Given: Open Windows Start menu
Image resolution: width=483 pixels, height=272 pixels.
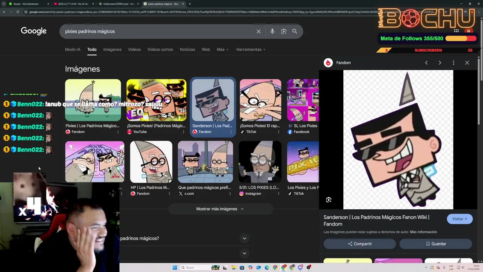Looking at the screenshot, I should click(175, 267).
